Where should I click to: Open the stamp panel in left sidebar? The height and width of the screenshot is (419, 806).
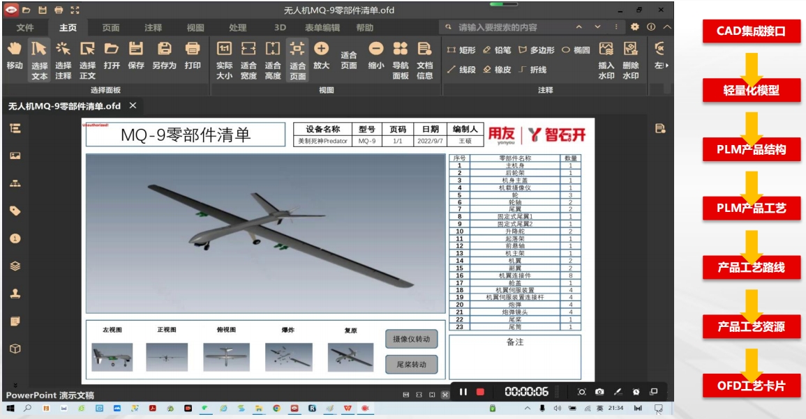point(15,294)
